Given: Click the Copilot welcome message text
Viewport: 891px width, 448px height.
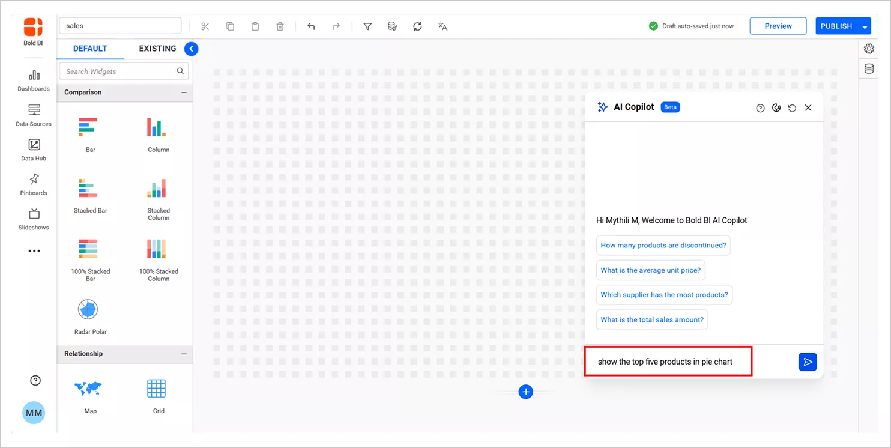Looking at the screenshot, I should (x=672, y=220).
